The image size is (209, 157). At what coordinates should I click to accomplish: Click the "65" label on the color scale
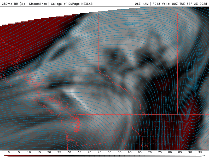(140, 152)
